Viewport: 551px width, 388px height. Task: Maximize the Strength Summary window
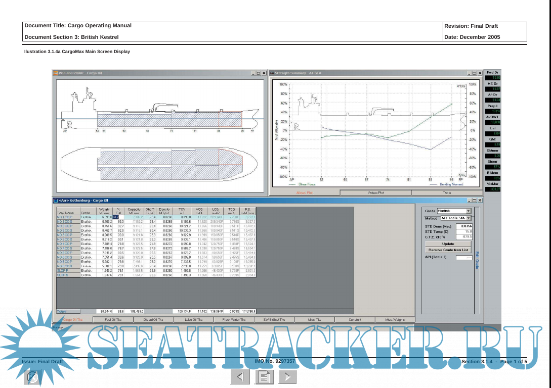tap(474, 73)
